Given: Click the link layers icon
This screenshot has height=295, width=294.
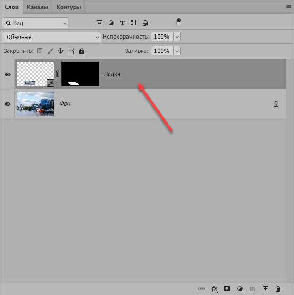Looking at the screenshot, I should (x=202, y=288).
